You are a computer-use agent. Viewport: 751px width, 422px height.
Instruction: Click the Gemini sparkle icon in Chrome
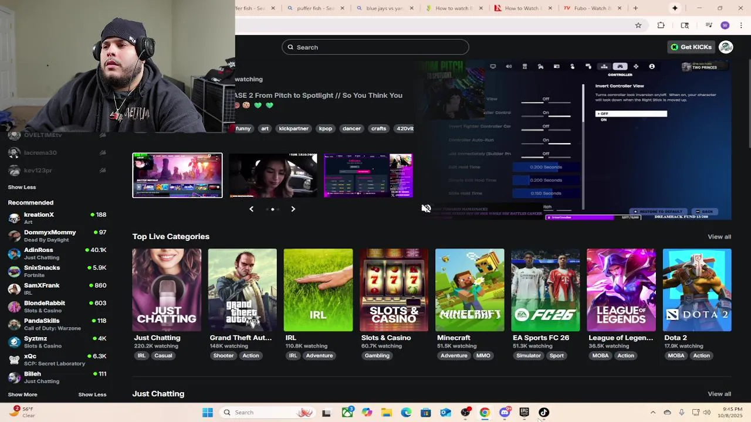675,8
